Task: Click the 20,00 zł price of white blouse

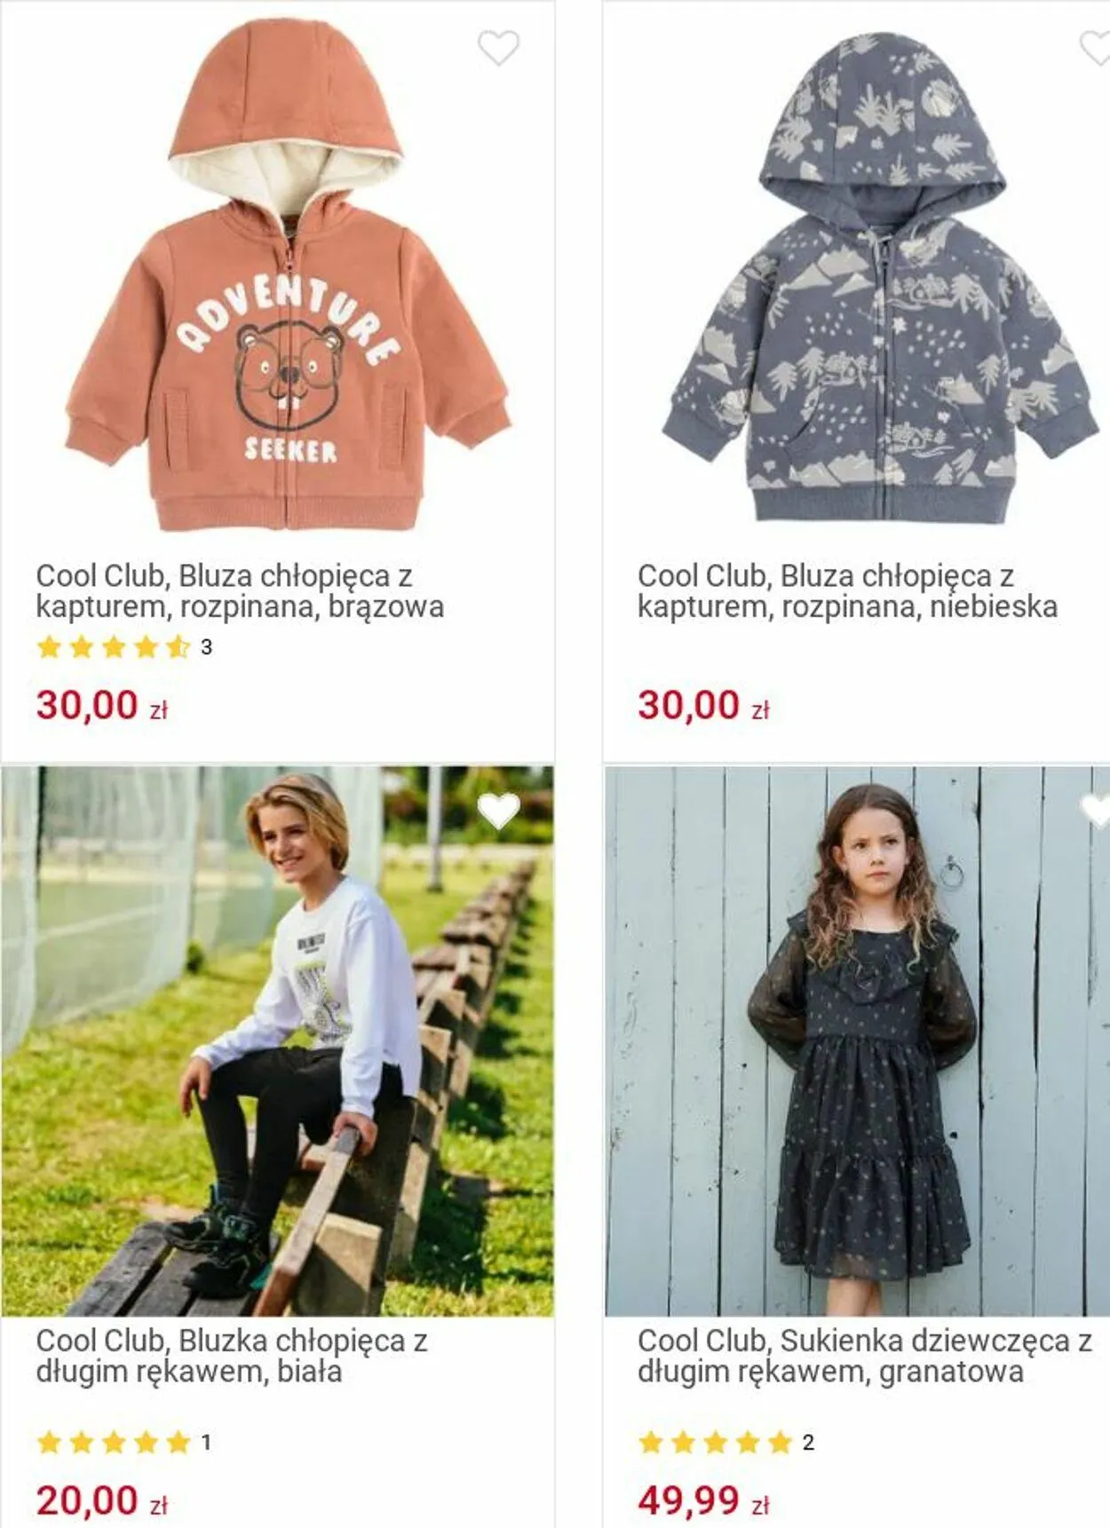Action: [101, 1501]
